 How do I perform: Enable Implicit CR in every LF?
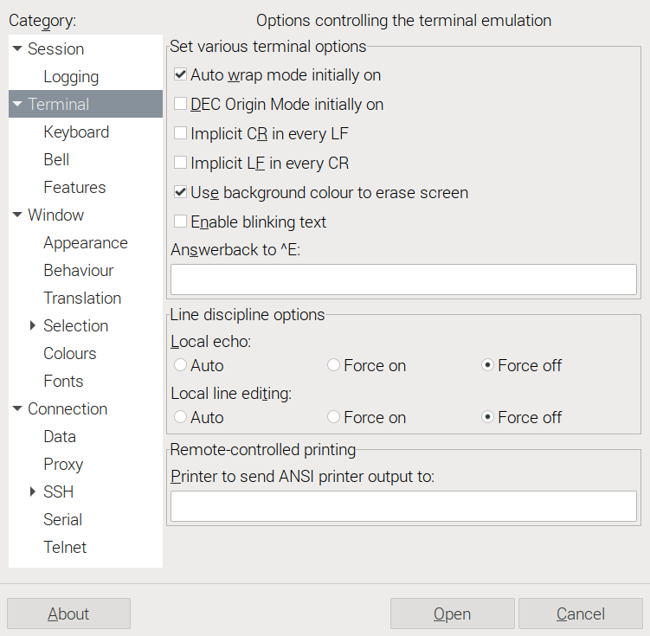pyautogui.click(x=180, y=133)
